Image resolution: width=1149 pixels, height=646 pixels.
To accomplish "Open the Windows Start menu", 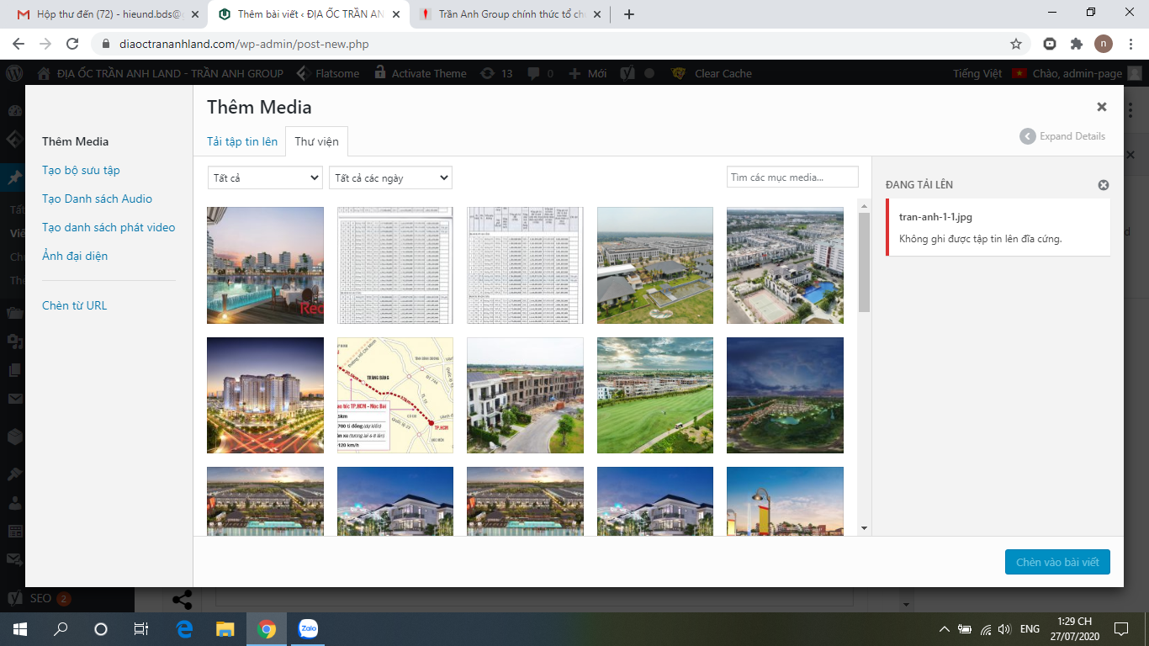I will click(20, 629).
